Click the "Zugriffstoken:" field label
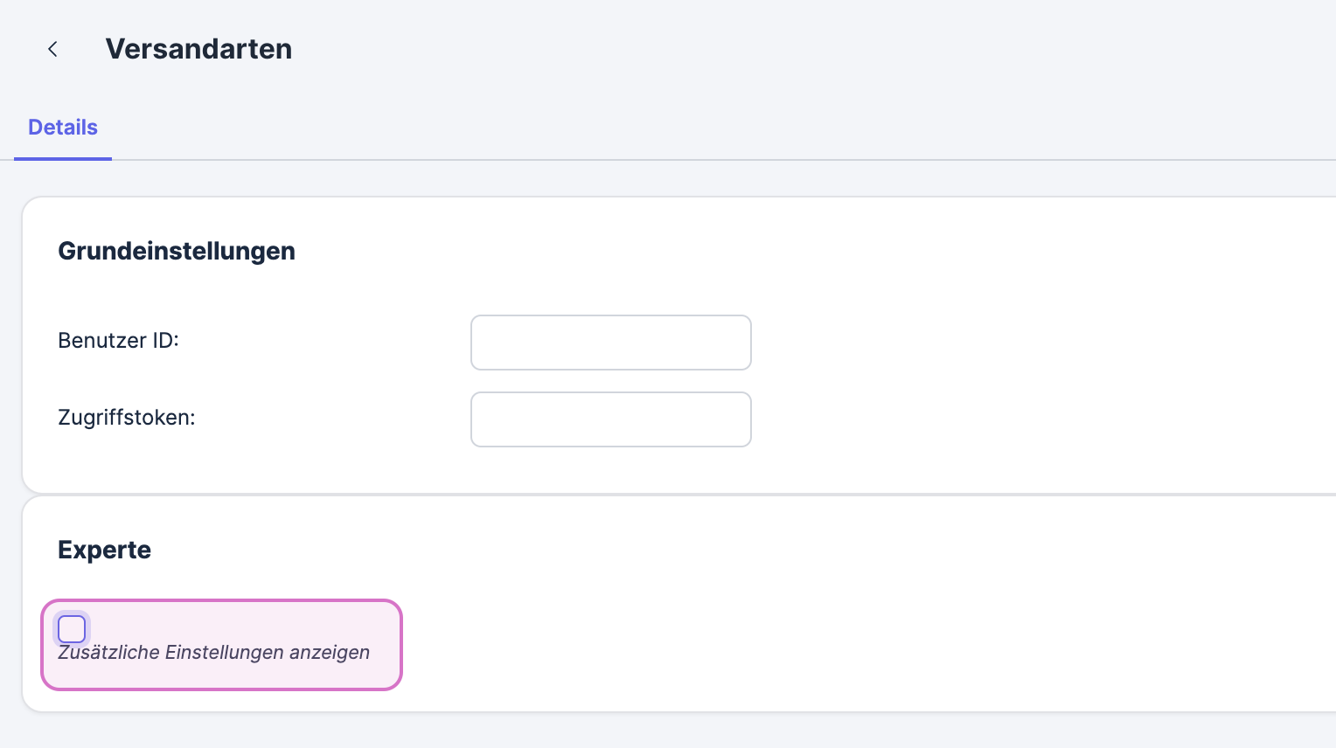 point(127,418)
